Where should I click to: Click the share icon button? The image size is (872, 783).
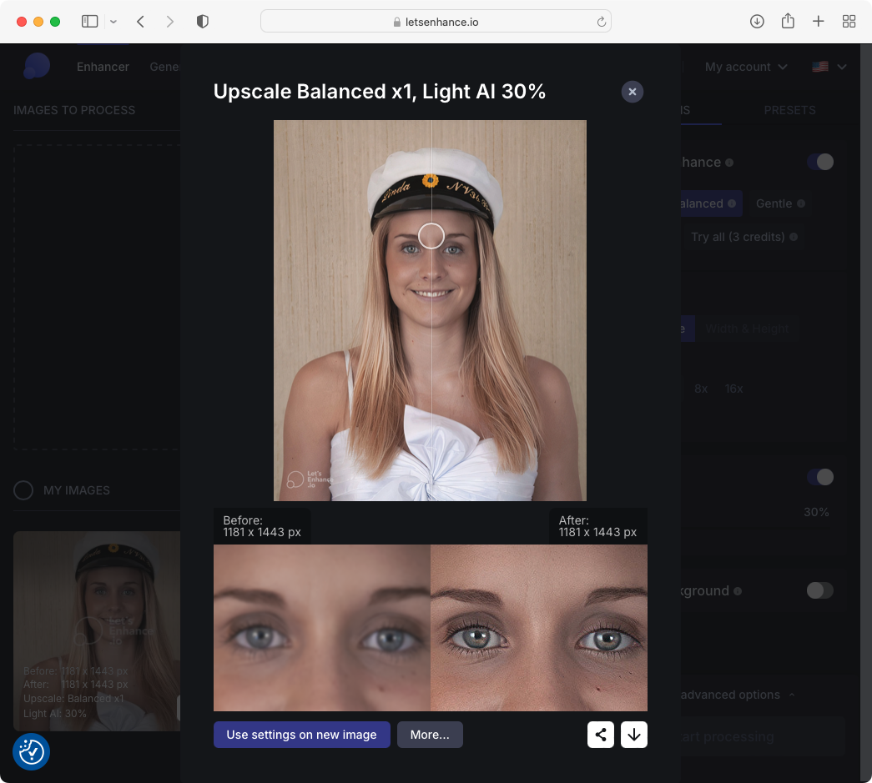tap(601, 735)
